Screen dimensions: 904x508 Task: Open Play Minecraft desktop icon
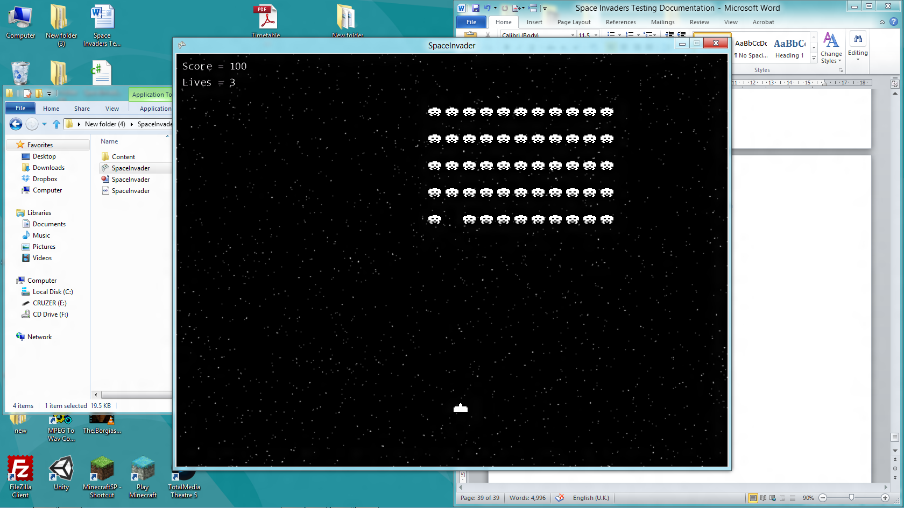pos(143,477)
